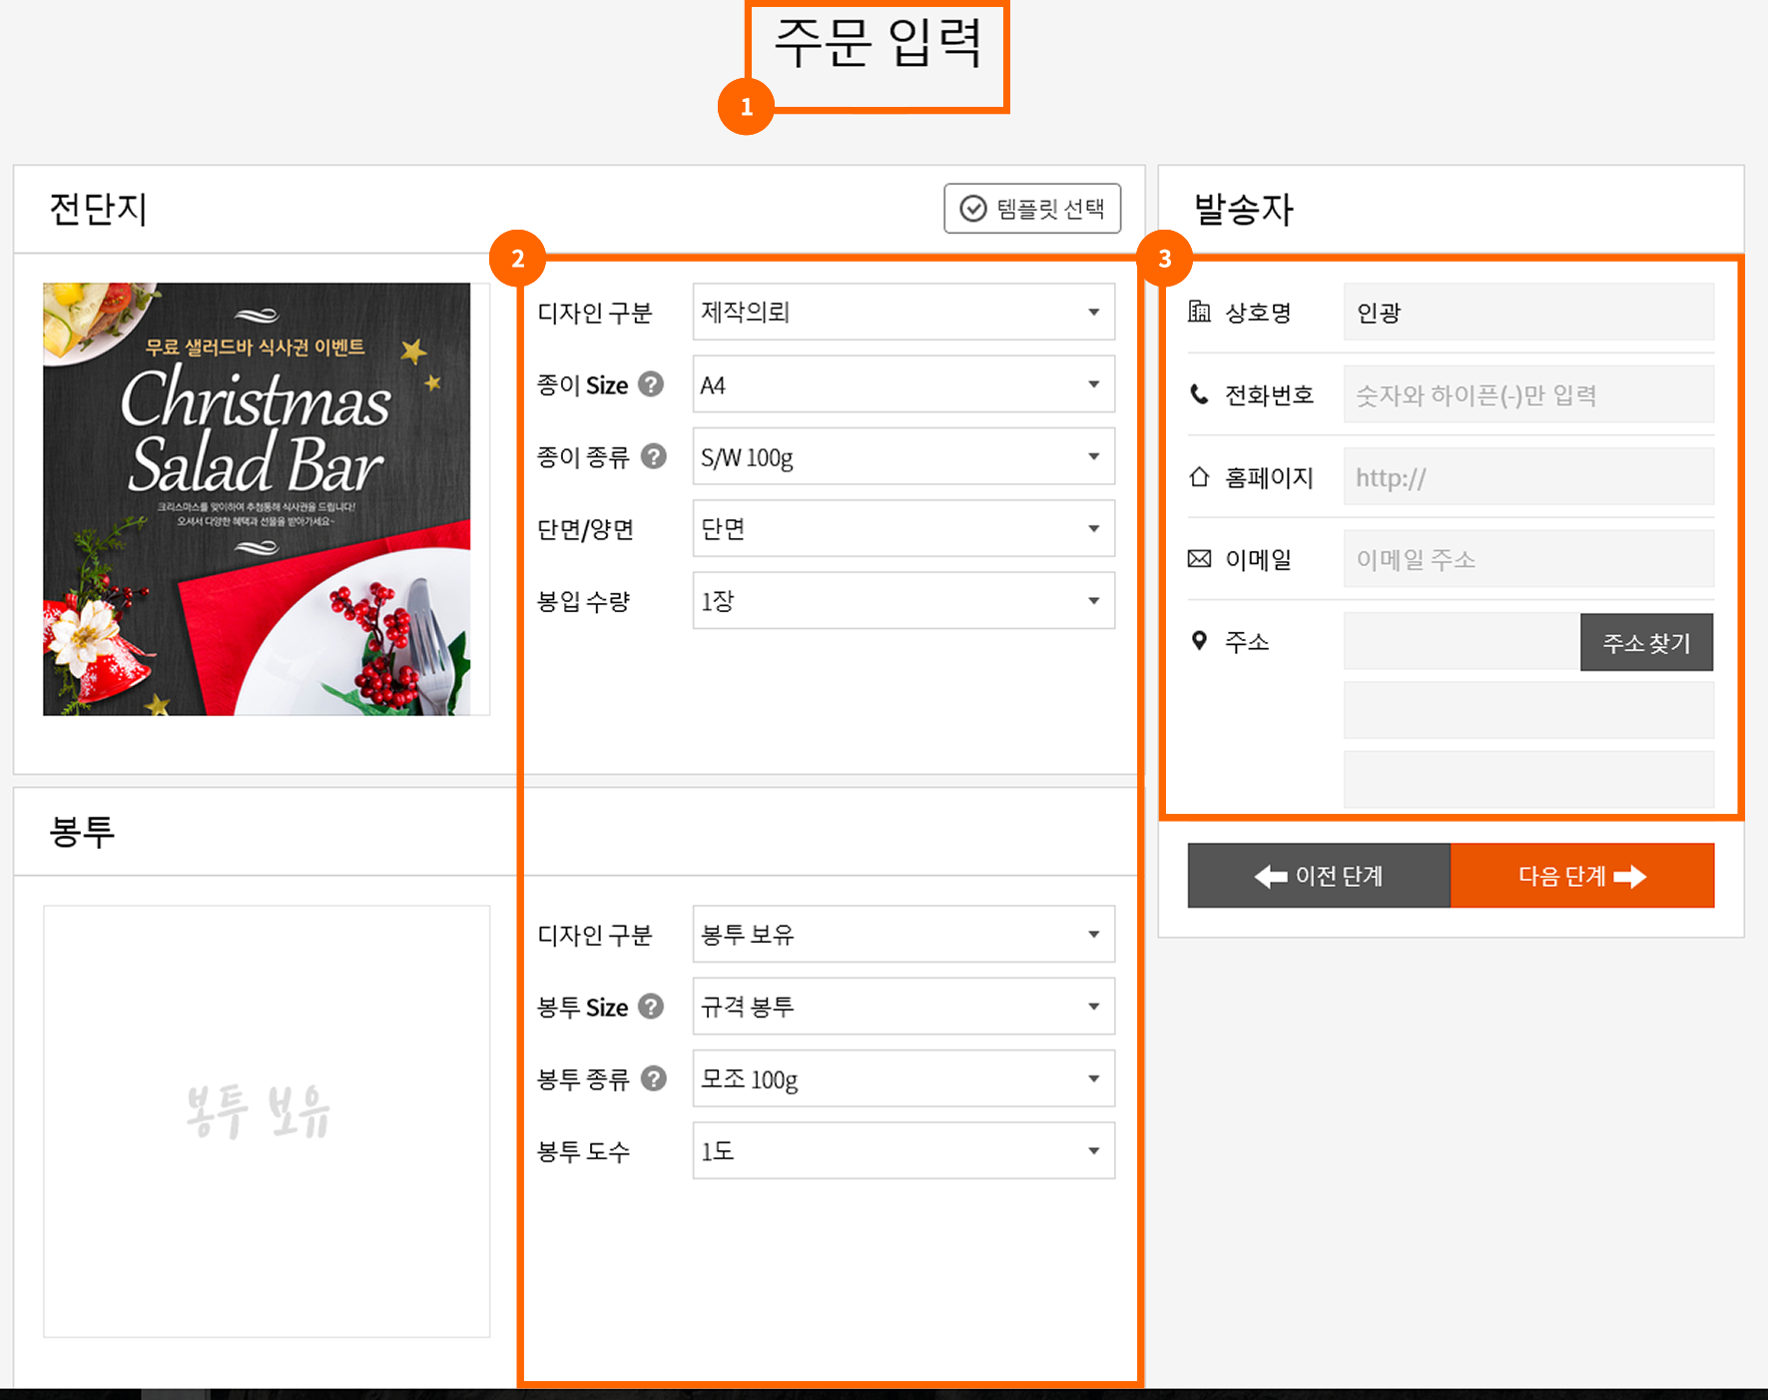Select the envelope icon next to 이메일
The height and width of the screenshot is (1400, 1768).
coord(1198,559)
